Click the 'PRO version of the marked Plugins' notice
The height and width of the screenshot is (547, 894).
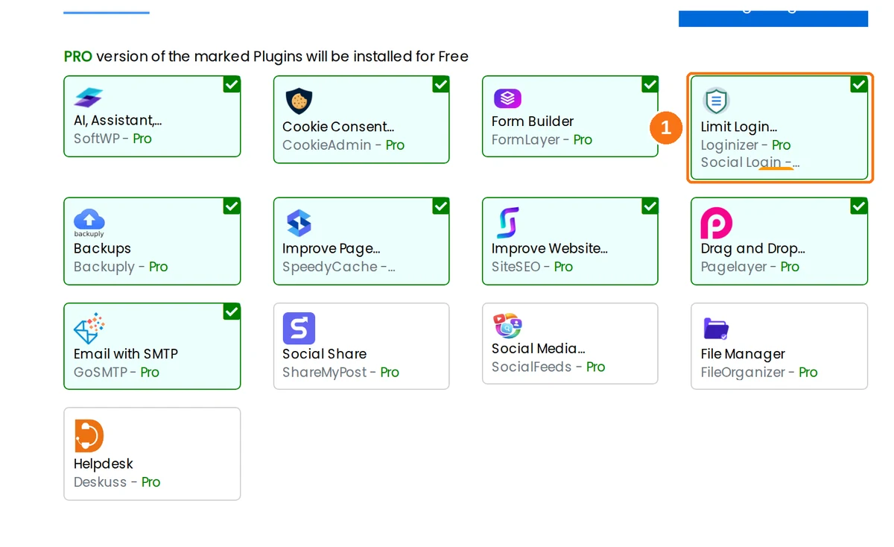coord(266,57)
